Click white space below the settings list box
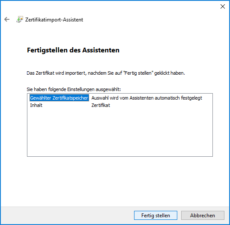Image resolution: width=230 pixels, height=225 pixels. click(119, 181)
